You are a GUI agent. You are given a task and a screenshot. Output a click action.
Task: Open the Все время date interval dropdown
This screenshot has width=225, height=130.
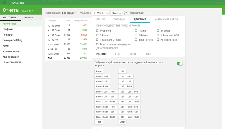pos(69,13)
